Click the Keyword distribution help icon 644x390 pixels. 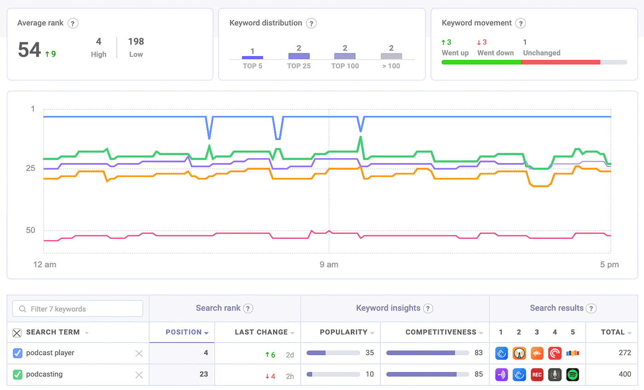(x=312, y=23)
